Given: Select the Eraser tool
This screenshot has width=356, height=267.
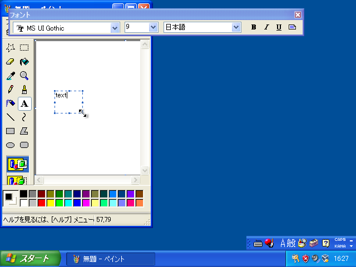Looking at the screenshot, I should click(10, 62).
